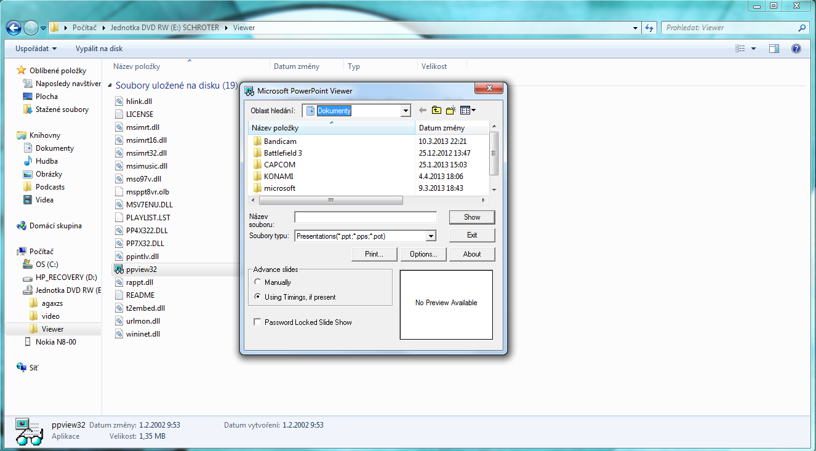The width and height of the screenshot is (816, 451).
Task: Click the Název souboru input field
Action: 366,217
